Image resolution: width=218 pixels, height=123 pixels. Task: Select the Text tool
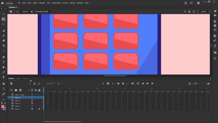pyautogui.click(x=4, y=62)
